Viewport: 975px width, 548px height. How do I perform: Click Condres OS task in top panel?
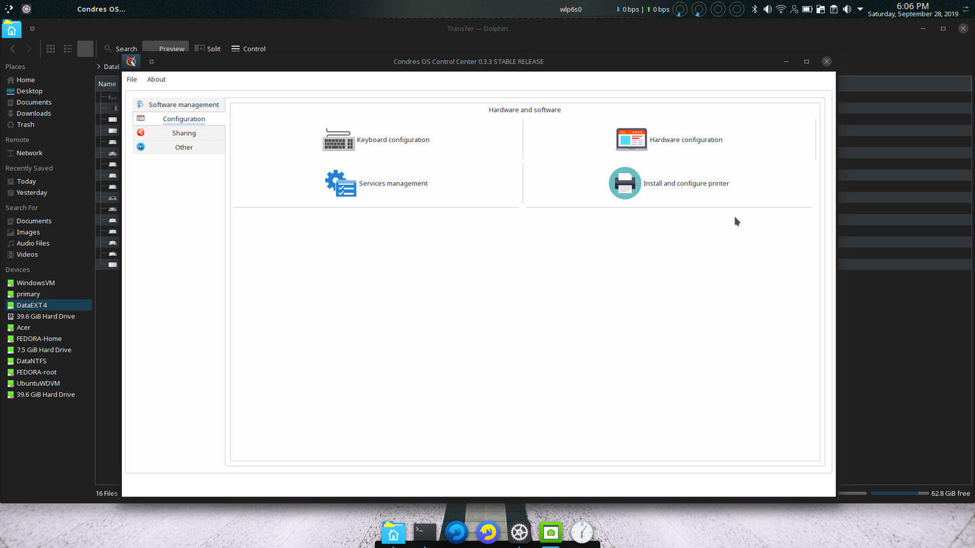point(101,9)
